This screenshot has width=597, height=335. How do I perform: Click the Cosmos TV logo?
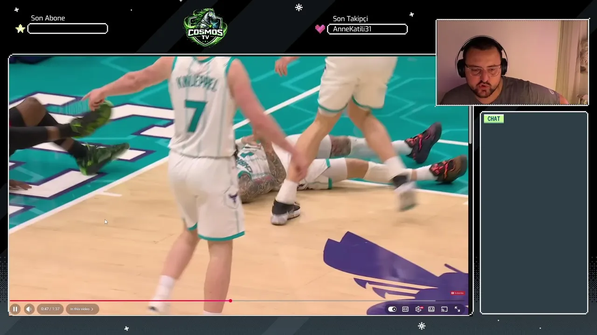[x=205, y=27]
